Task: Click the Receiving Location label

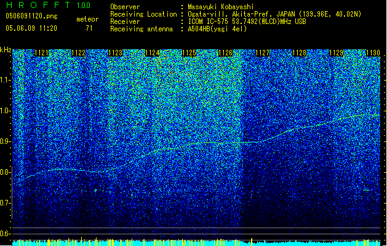Action: pos(143,14)
